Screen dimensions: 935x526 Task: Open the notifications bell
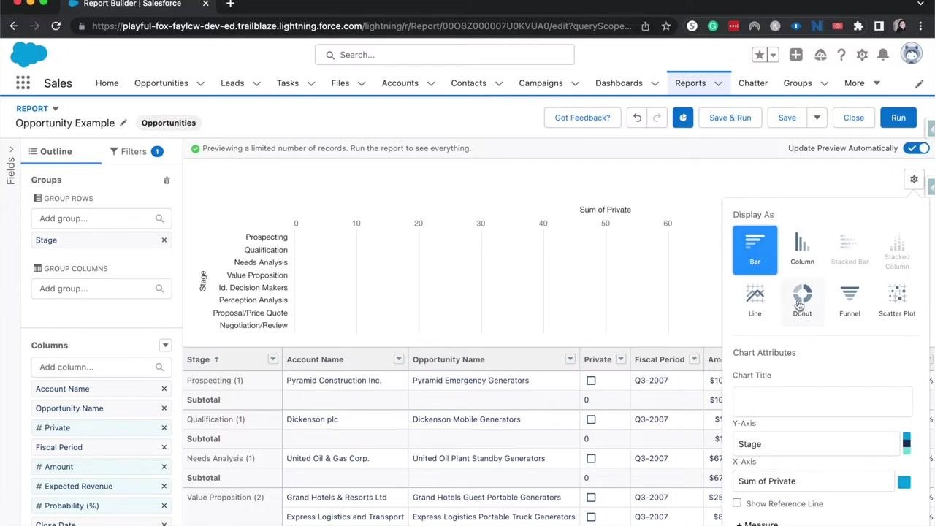click(883, 55)
